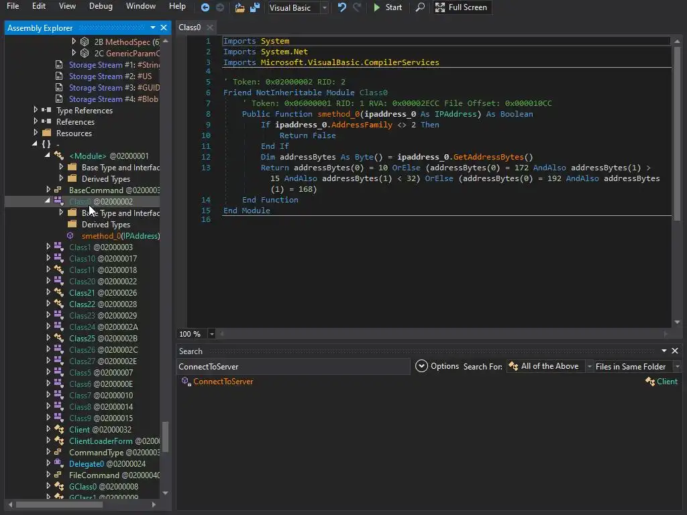Toggle Full Screen mode
Viewport: 687px width, 515px height.
(x=461, y=7)
